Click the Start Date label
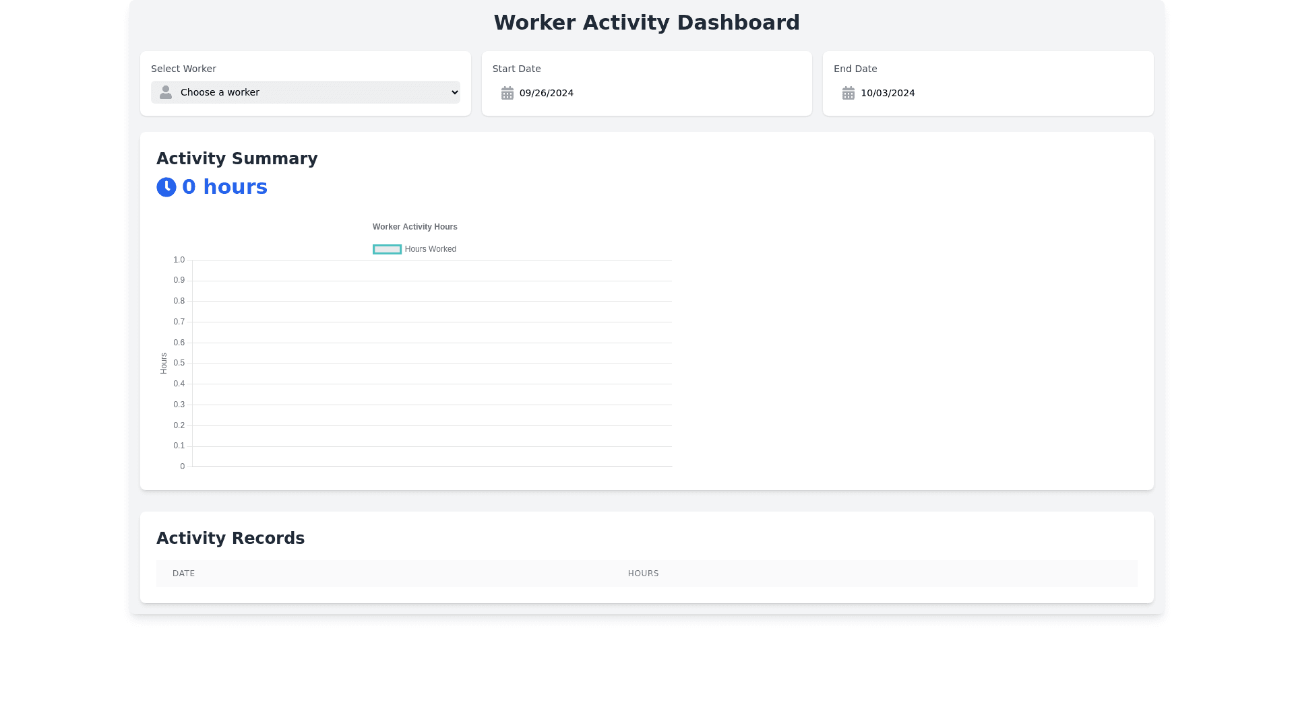The height and width of the screenshot is (727, 1294). pos(516,69)
